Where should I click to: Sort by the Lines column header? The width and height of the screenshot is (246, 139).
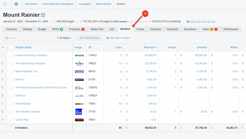pos(118,47)
